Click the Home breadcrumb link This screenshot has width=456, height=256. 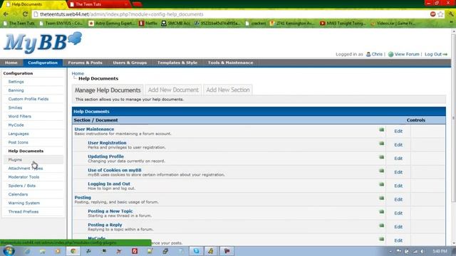(78, 73)
